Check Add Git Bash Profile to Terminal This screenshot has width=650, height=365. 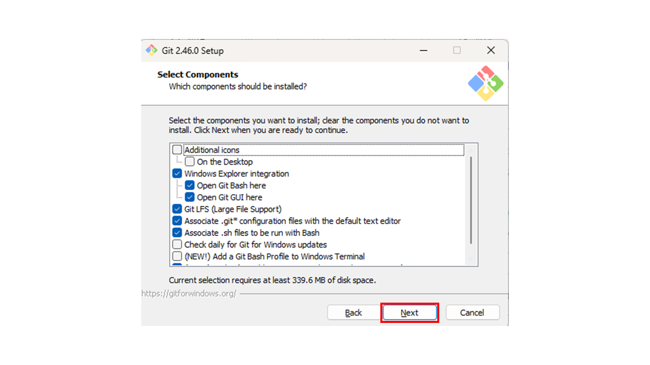coord(177,257)
